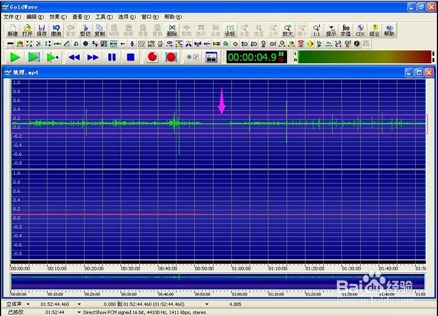The width and height of the screenshot is (438, 316).
Task: Click the 帮助 help icon
Action: coord(389,30)
